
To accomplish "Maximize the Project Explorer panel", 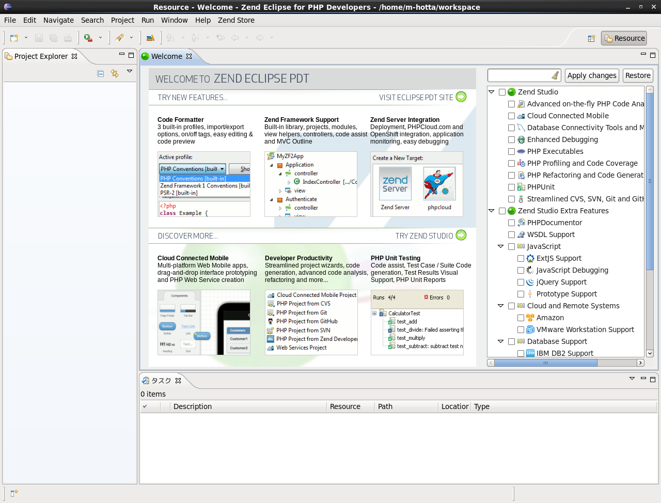I will pos(131,55).
